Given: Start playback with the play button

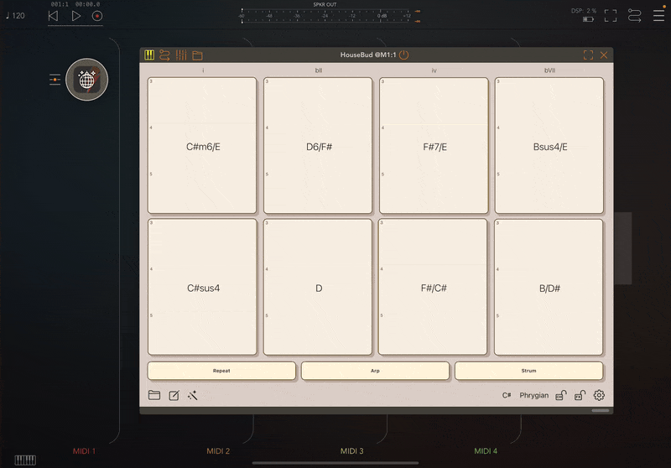Looking at the screenshot, I should 75,16.
